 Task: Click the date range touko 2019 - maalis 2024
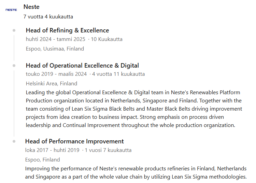pos(56,74)
